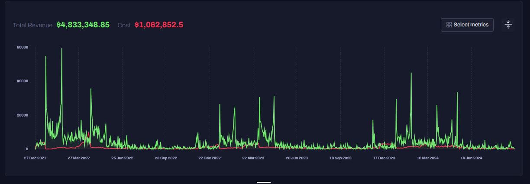Click the Total Revenue label
Viewport: 530px width, 184px height.
point(32,25)
